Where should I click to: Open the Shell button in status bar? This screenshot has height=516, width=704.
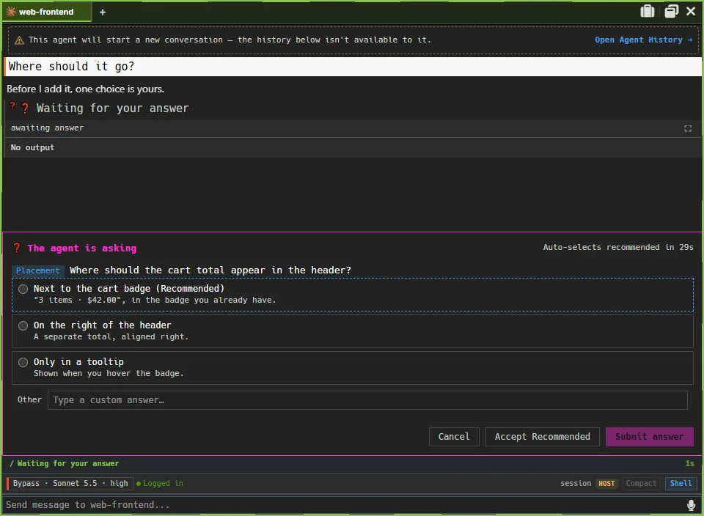coord(681,483)
